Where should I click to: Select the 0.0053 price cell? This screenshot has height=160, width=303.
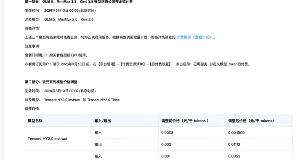click(259, 155)
